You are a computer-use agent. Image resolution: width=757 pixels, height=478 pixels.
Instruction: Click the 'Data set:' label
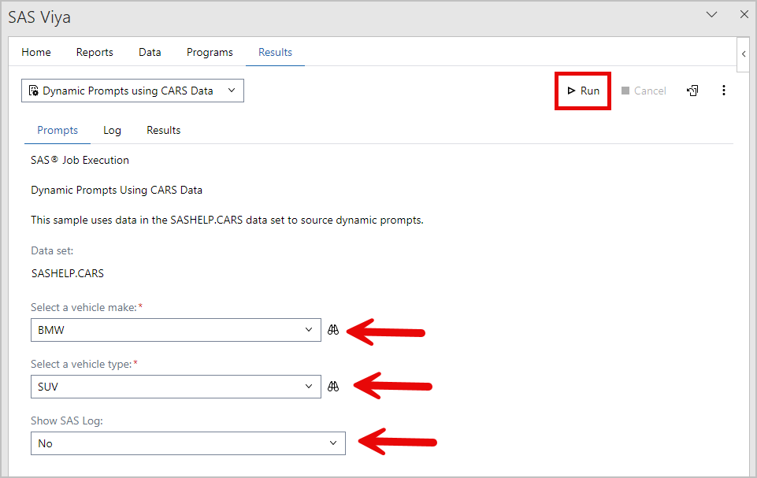52,250
